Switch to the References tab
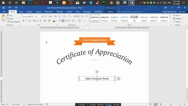188x106 pixels. click(x=49, y=12)
